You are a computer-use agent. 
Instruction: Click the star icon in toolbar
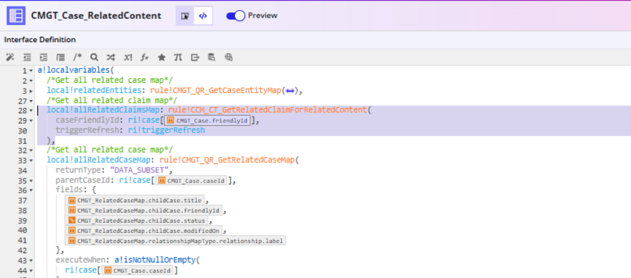click(161, 57)
